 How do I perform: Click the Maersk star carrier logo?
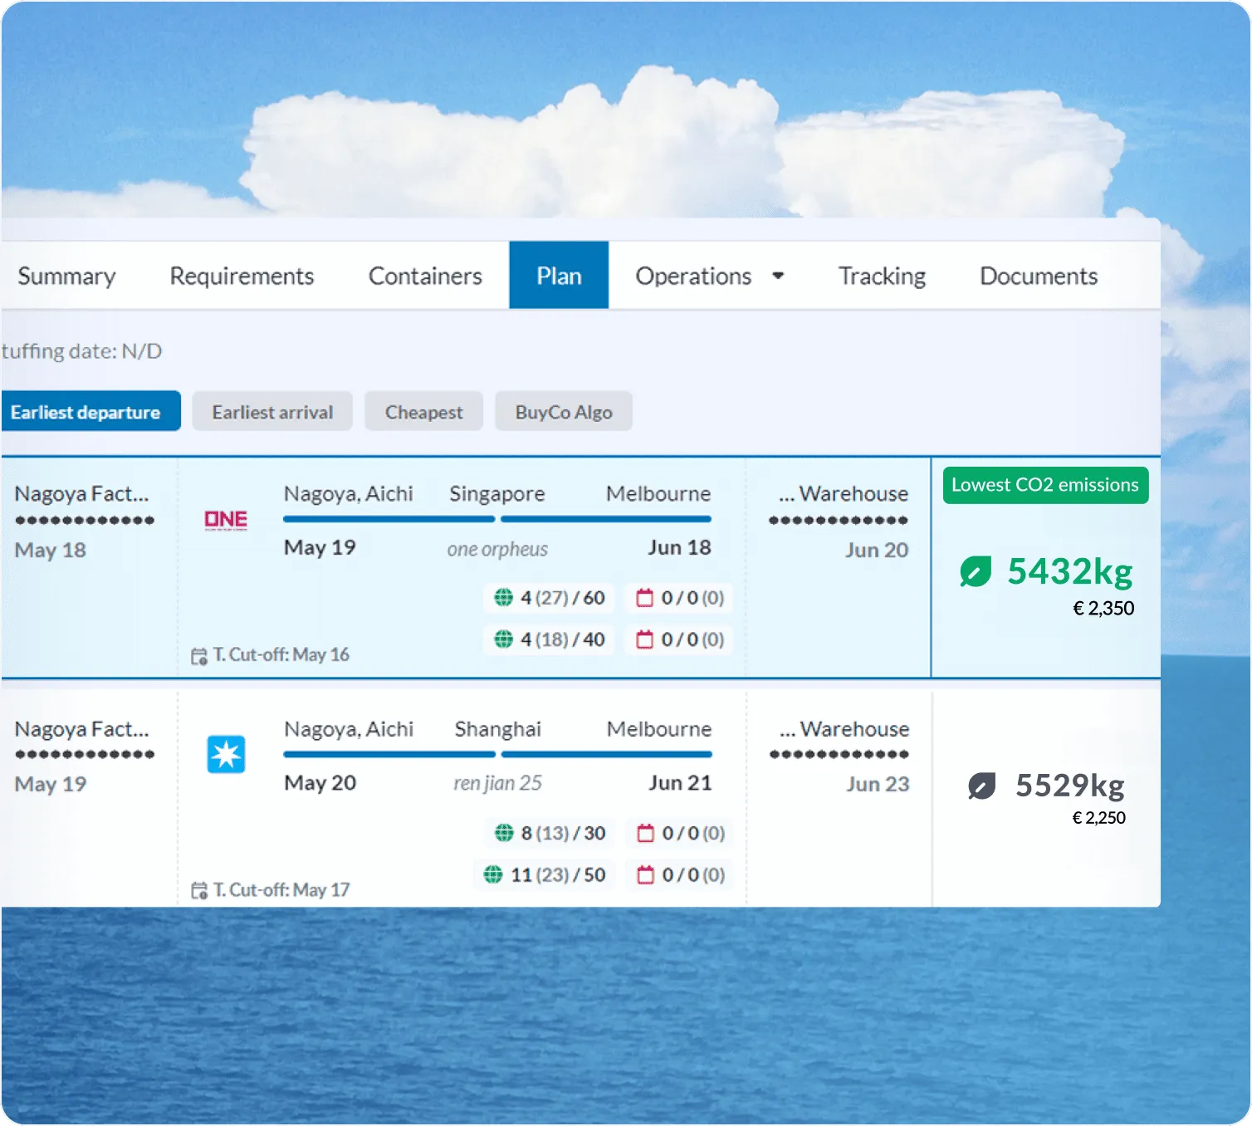[x=226, y=754]
